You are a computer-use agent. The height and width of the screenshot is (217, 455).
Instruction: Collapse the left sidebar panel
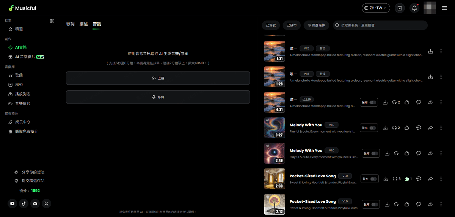tap(52, 21)
